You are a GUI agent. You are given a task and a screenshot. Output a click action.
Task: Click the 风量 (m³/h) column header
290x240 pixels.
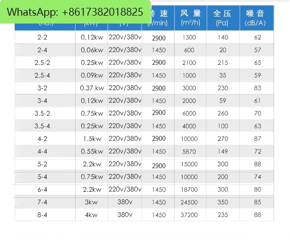coord(191,18)
